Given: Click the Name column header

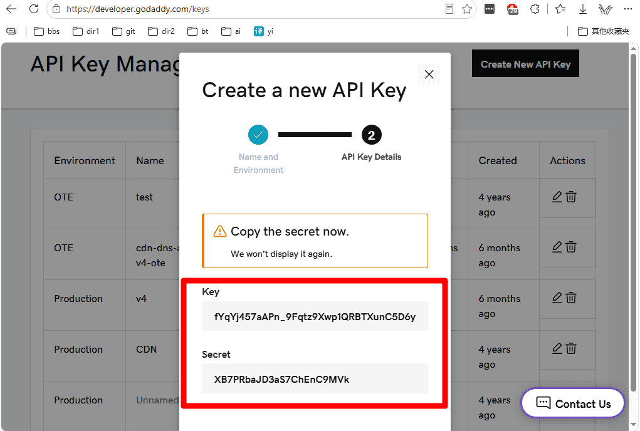Looking at the screenshot, I should tap(150, 160).
